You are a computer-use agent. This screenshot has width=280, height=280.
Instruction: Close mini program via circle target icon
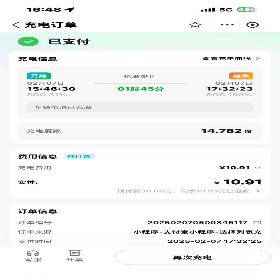tap(252, 25)
